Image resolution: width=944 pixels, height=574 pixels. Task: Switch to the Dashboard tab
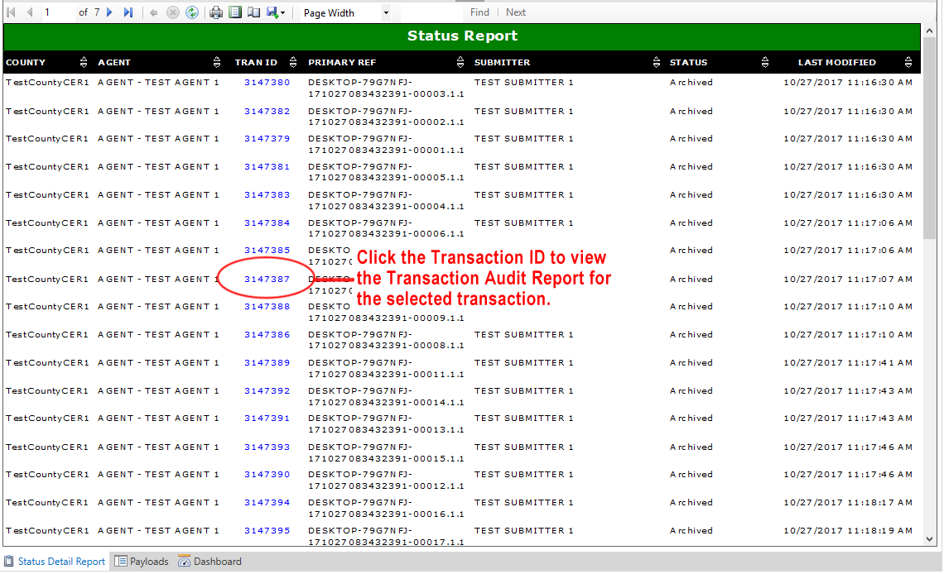click(x=210, y=562)
